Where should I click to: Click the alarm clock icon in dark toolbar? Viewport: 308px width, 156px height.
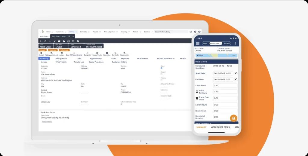pyautogui.click(x=73, y=41)
